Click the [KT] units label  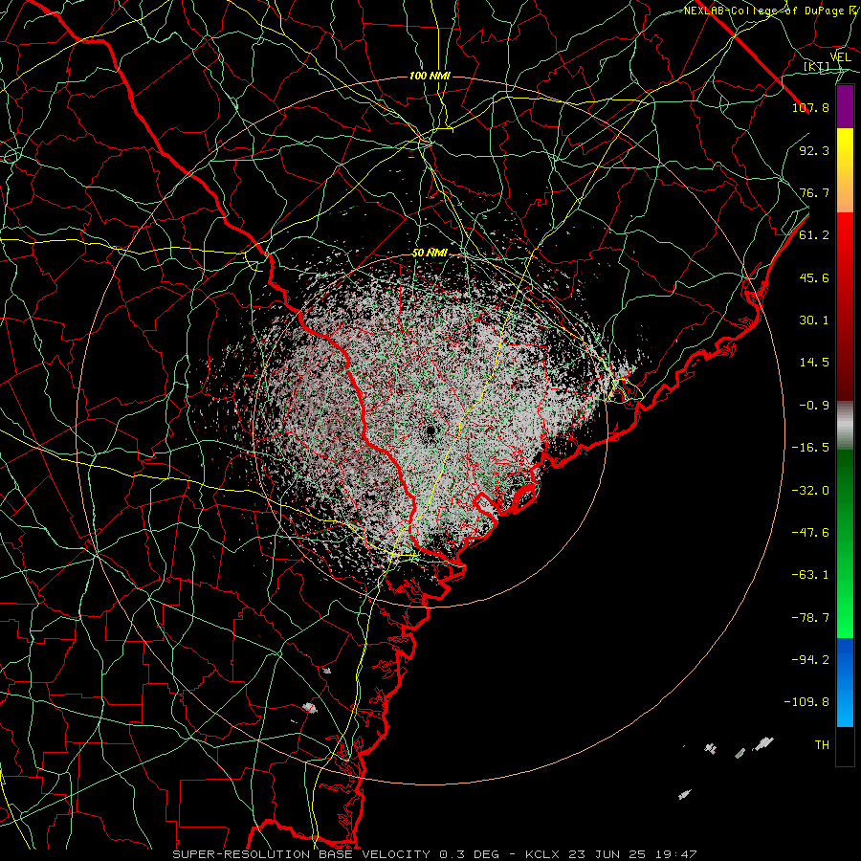[x=817, y=66]
